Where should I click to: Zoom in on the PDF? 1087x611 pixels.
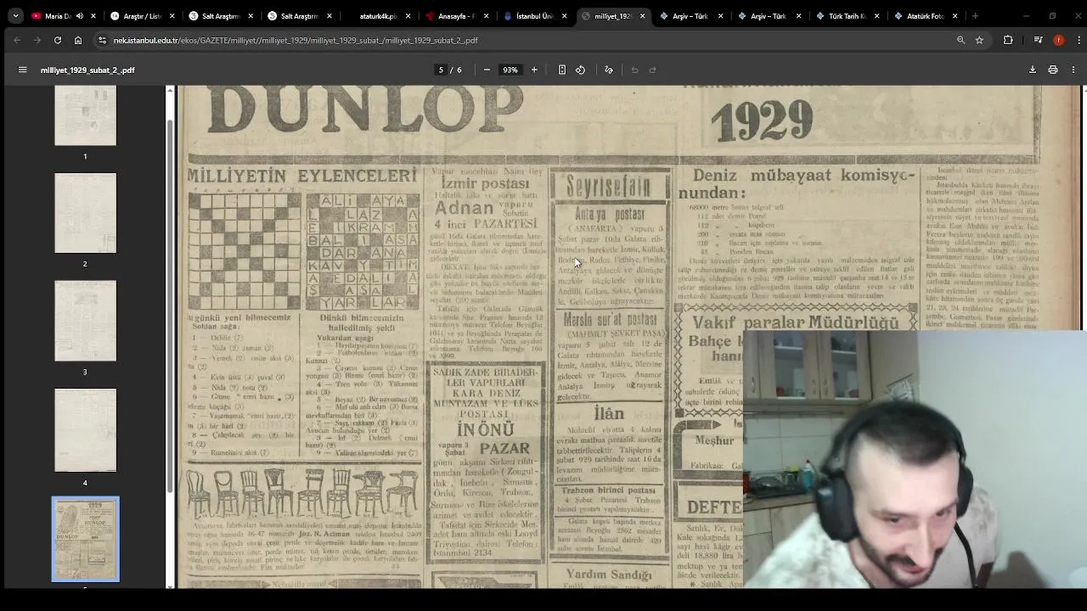pyautogui.click(x=534, y=70)
